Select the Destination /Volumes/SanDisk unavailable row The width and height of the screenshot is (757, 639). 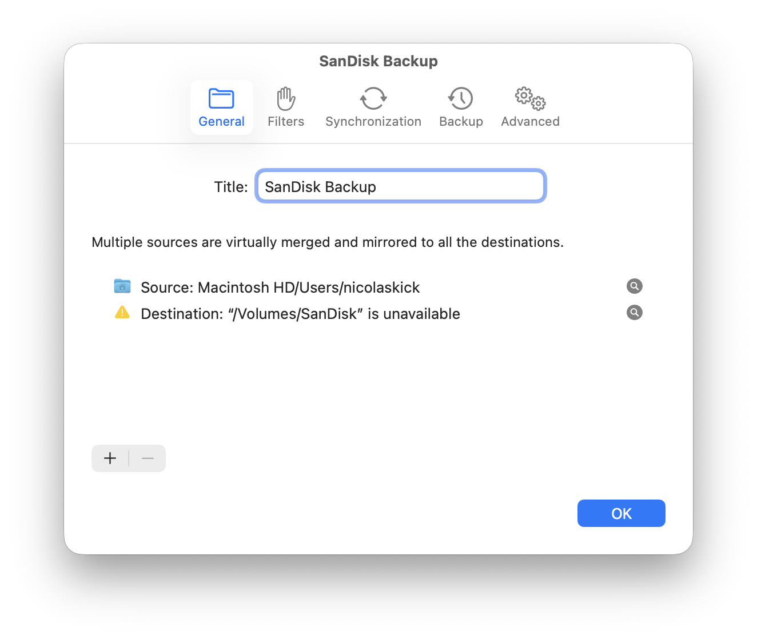pos(300,314)
